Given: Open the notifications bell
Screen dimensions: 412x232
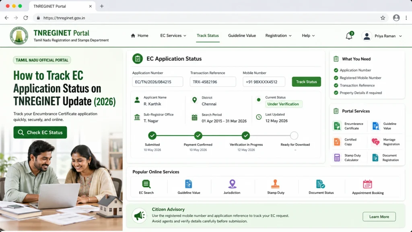Looking at the screenshot, I should click(349, 36).
